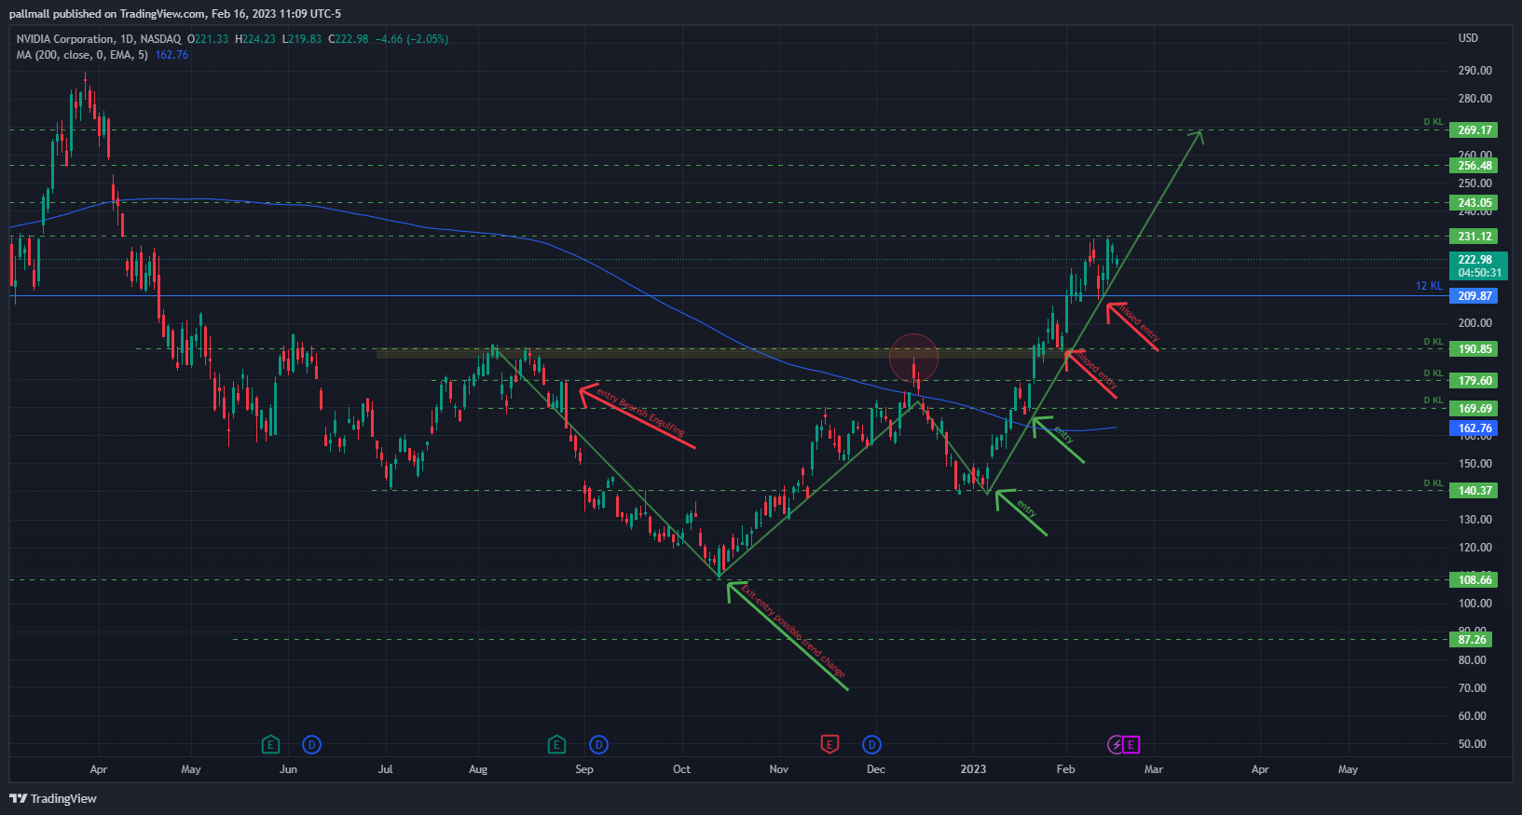The height and width of the screenshot is (815, 1522).
Task: Select the 140.37 price level label
Action: [x=1475, y=491]
